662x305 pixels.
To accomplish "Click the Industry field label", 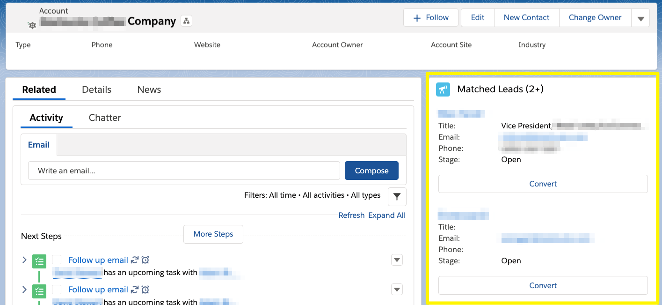I will click(532, 45).
